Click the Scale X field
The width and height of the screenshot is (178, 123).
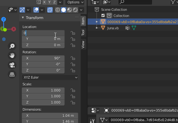(43, 90)
